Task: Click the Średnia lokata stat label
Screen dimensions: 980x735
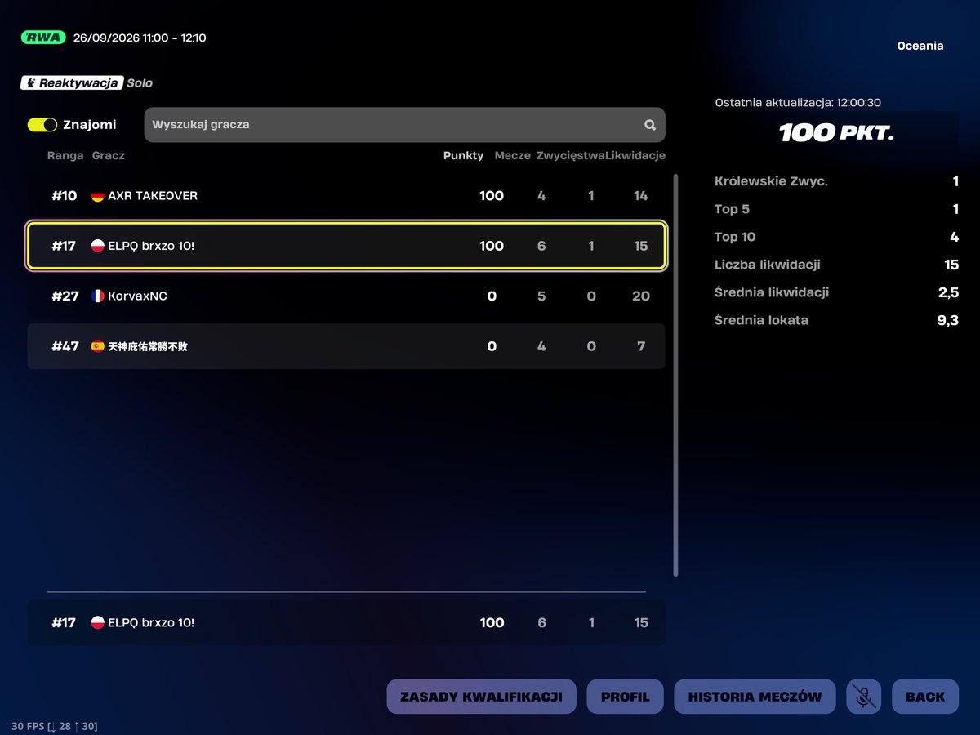Action: point(761,320)
